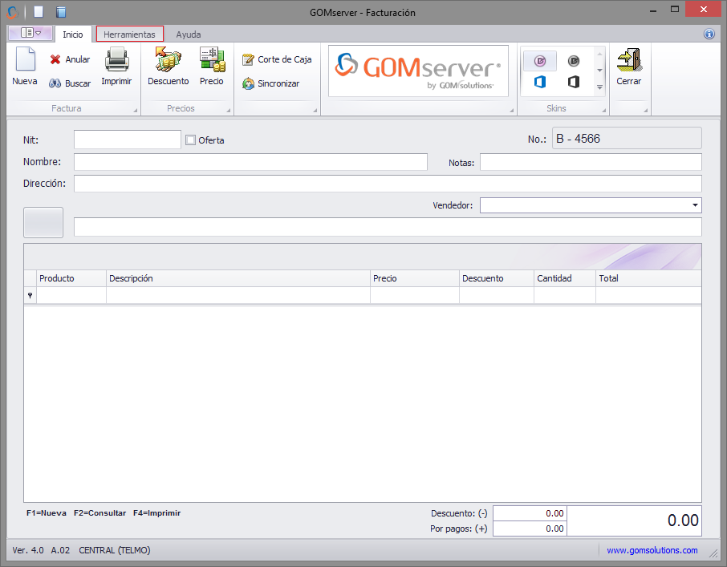
Task: Create a new invoice with Nueva
Action: tap(25, 67)
